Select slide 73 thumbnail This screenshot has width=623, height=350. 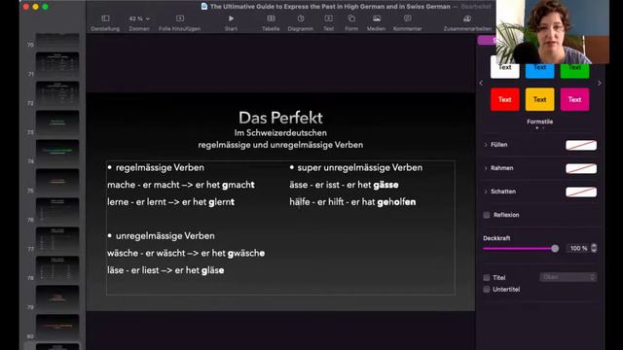[x=57, y=122]
